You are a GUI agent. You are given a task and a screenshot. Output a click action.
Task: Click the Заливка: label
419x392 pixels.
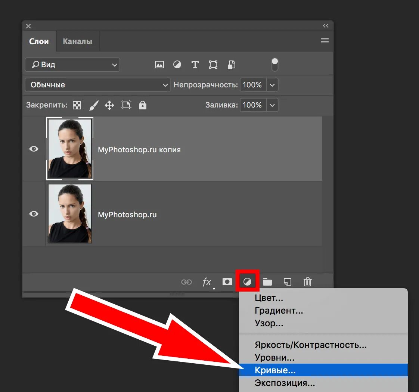(221, 105)
